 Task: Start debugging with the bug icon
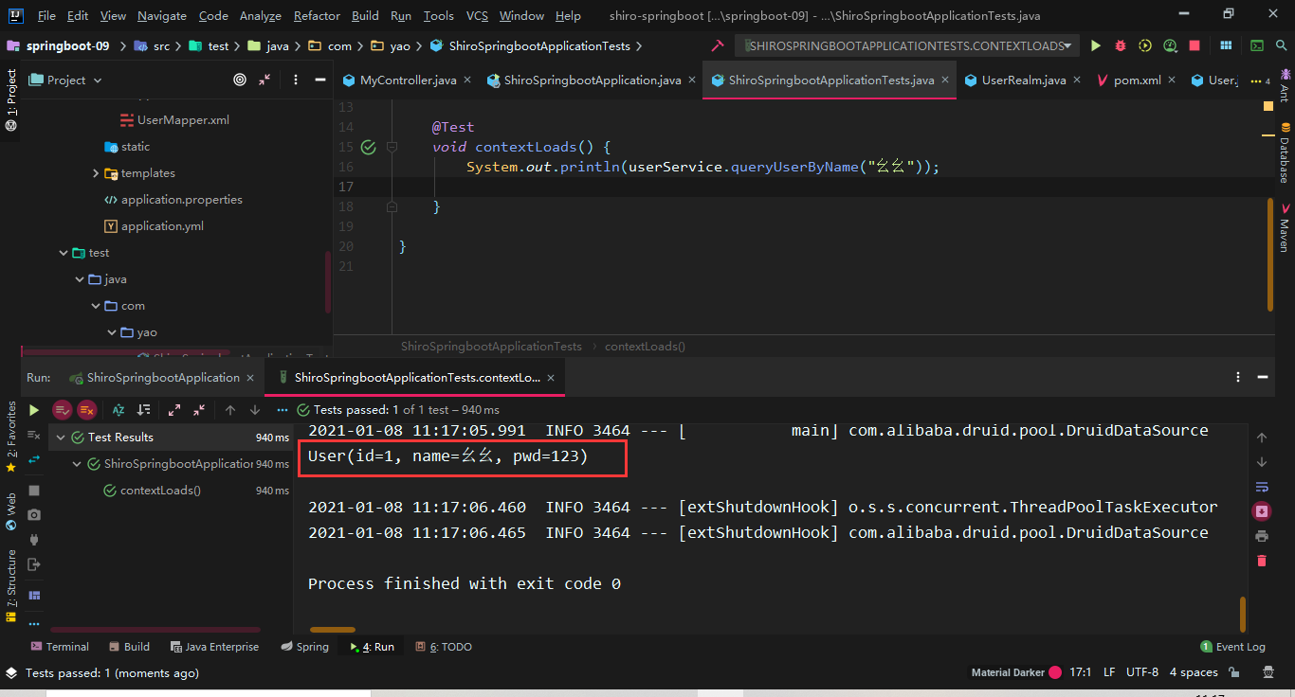[x=1121, y=45]
